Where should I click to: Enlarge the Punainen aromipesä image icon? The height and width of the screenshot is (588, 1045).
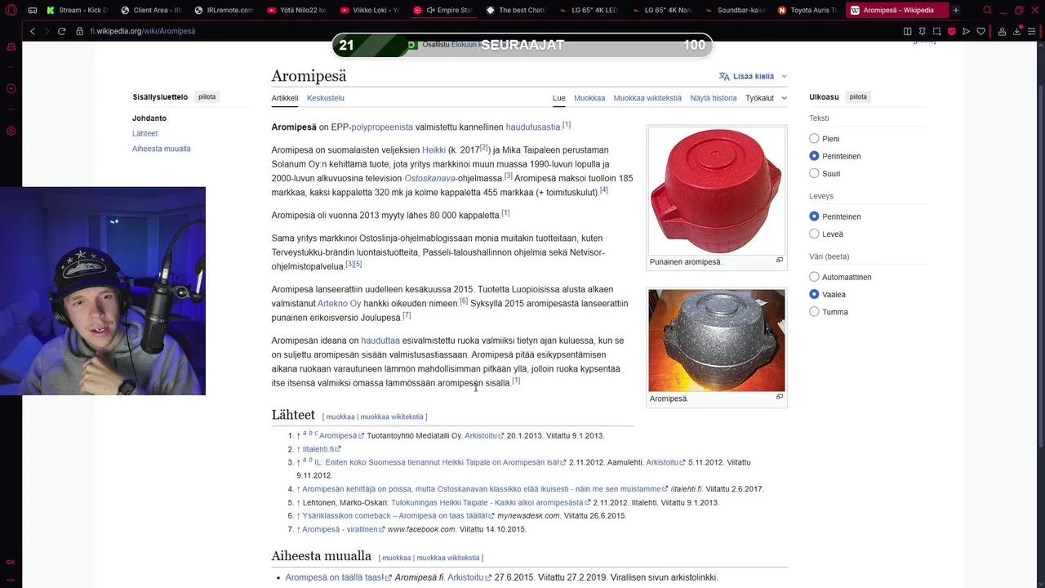pyautogui.click(x=779, y=261)
